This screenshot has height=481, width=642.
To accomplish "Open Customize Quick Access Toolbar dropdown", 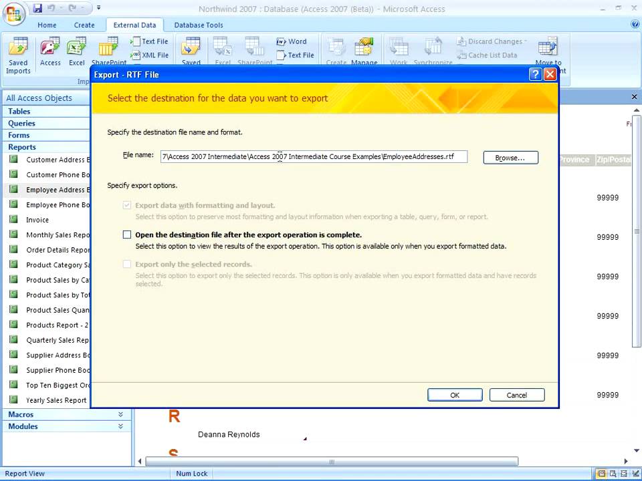I will point(99,8).
